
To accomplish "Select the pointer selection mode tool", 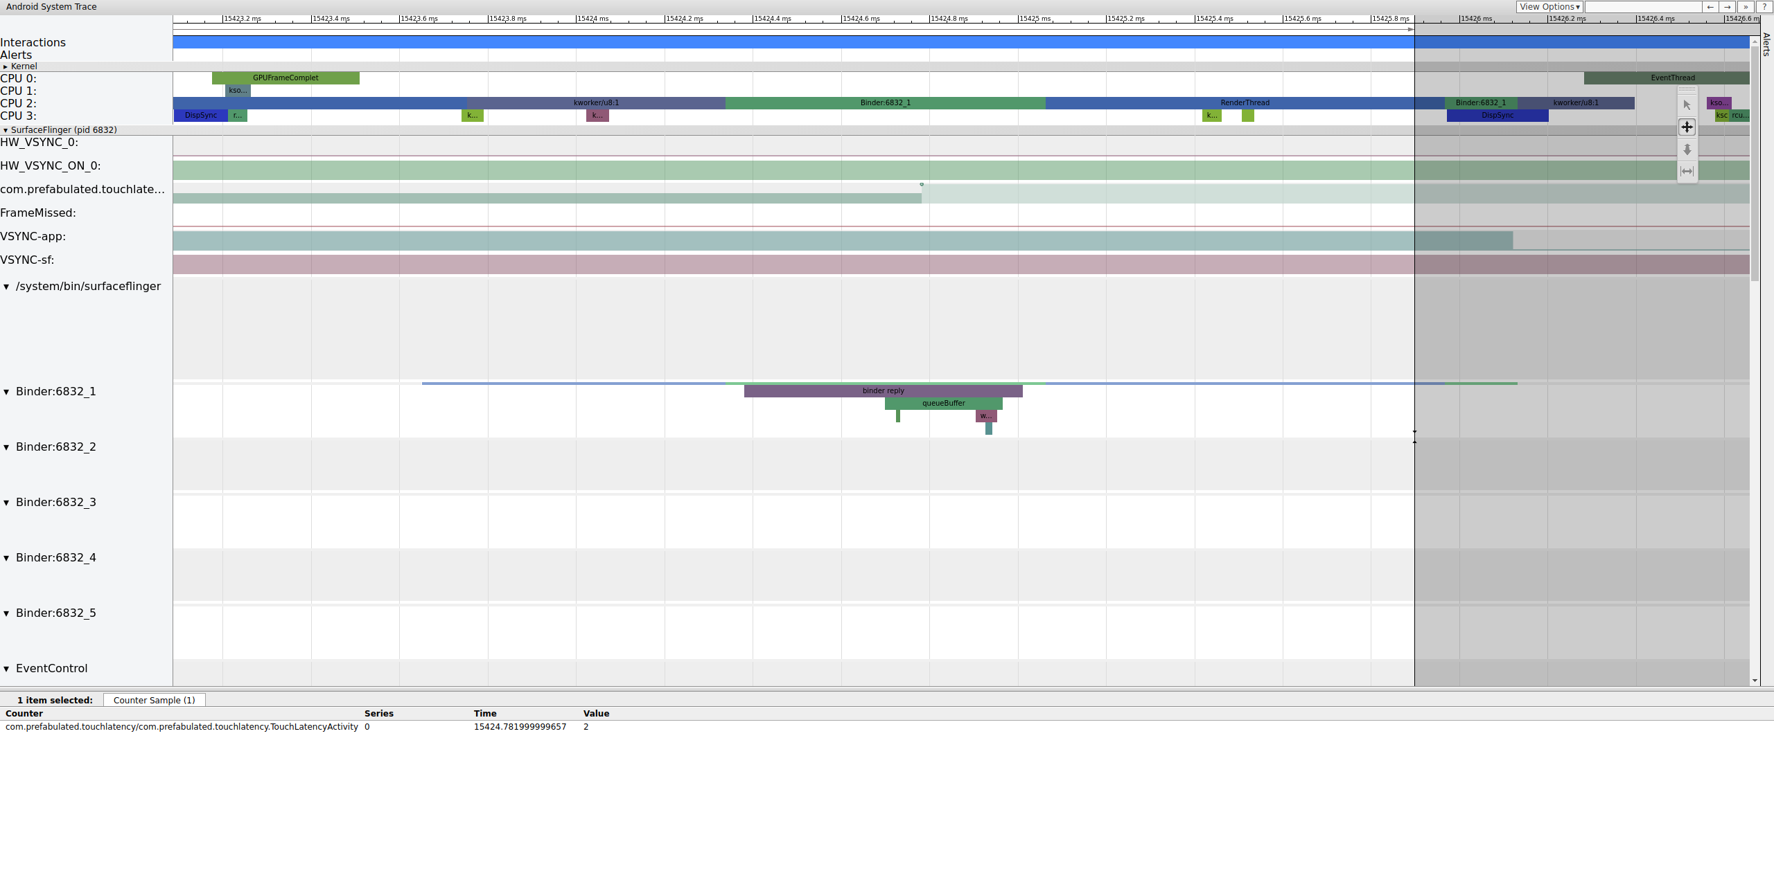I will point(1687,105).
